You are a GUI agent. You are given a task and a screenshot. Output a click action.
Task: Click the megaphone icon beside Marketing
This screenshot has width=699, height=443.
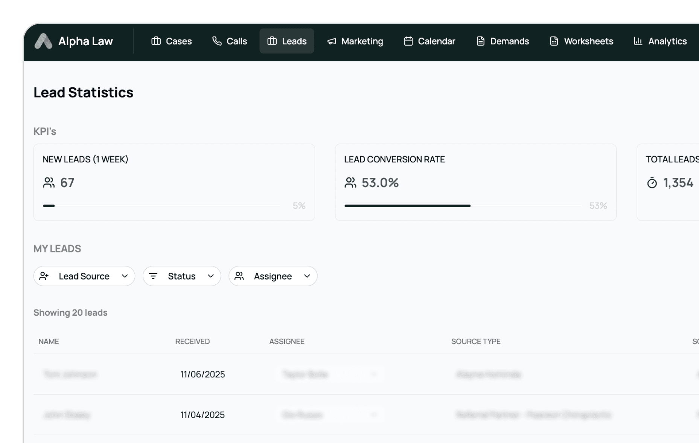click(x=332, y=41)
